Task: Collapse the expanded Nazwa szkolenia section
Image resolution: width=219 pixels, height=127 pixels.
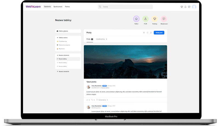Action: tap(57, 55)
